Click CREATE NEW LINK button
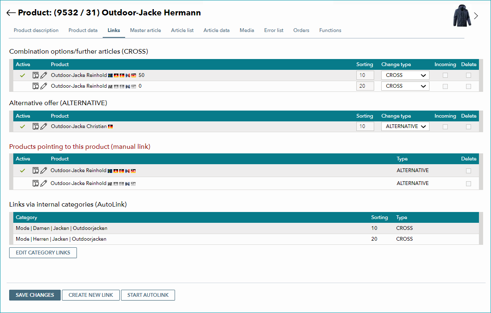The height and width of the screenshot is (313, 491). (x=91, y=295)
